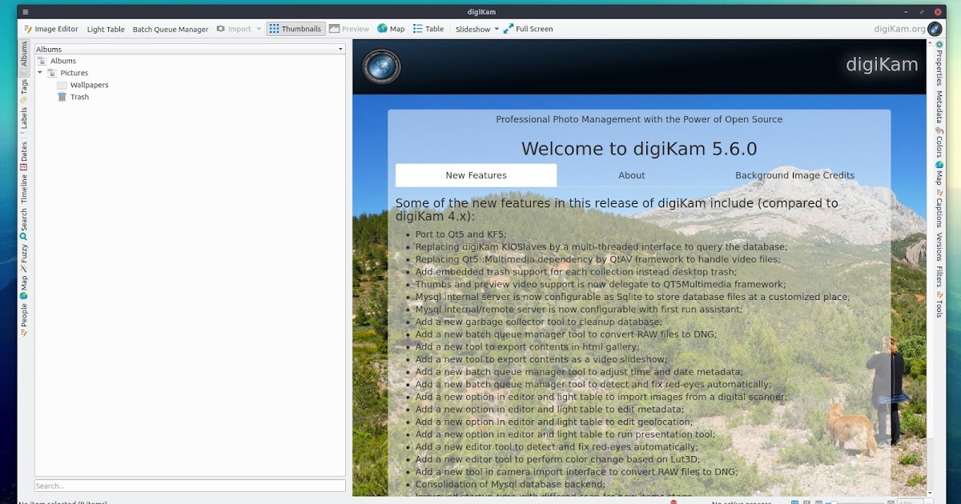This screenshot has width=961, height=504.
Task: Open the Dates sidebar tab
Action: coord(24,156)
